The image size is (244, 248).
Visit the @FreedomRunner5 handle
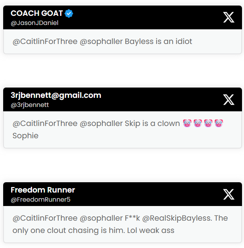pos(40,200)
